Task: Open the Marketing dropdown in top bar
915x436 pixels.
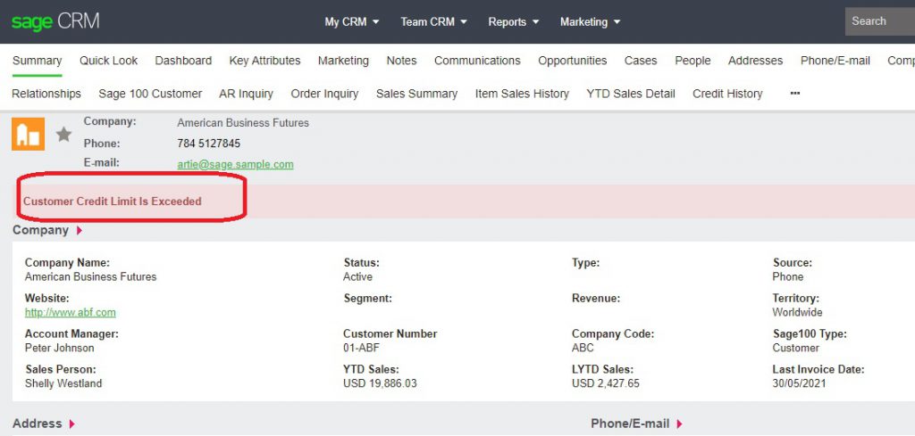Action: [590, 21]
